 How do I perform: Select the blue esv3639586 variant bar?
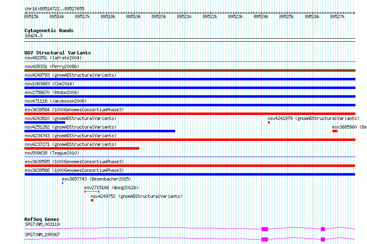click(x=190, y=174)
